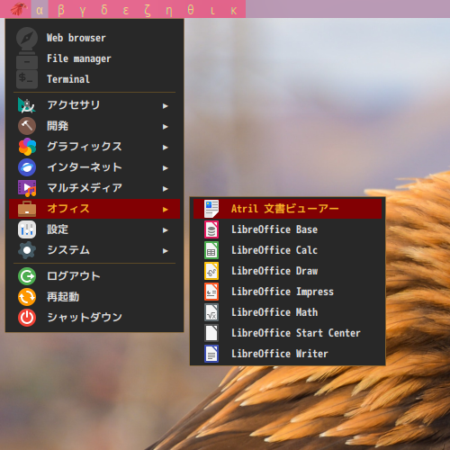Click the green logout icon

tap(27, 276)
